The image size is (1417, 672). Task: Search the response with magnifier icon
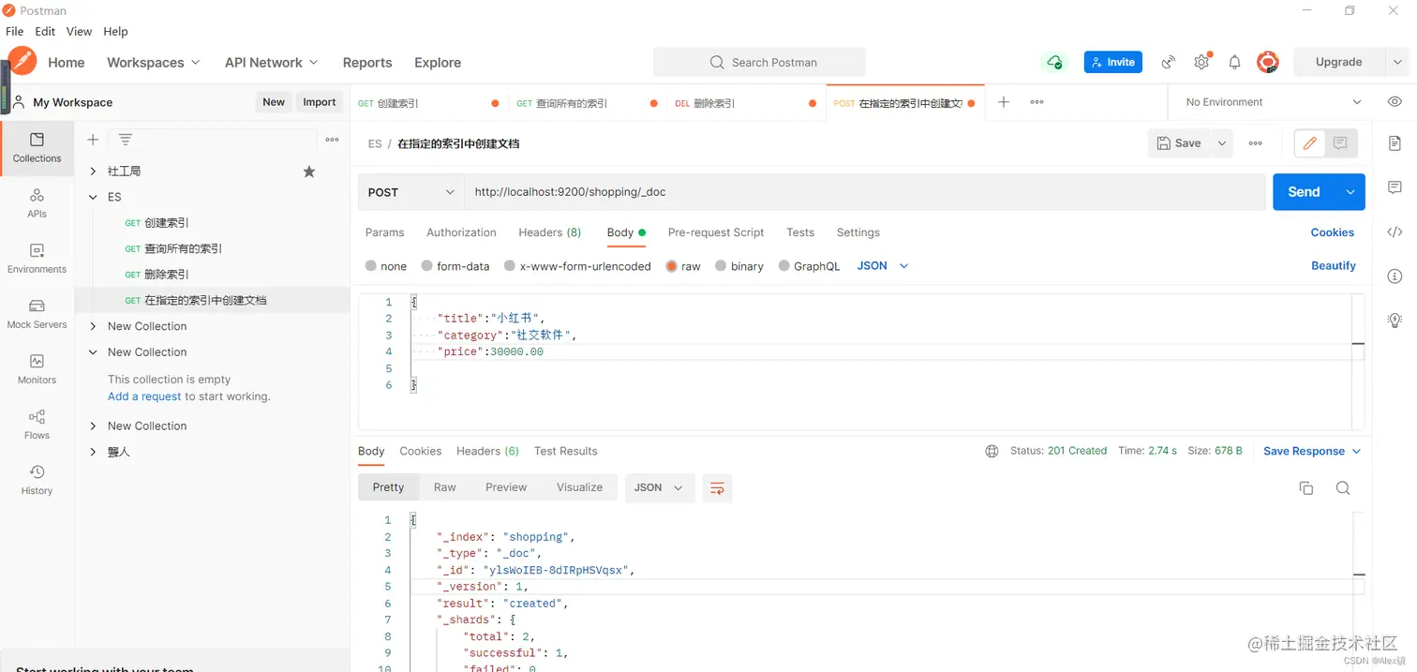(x=1342, y=487)
